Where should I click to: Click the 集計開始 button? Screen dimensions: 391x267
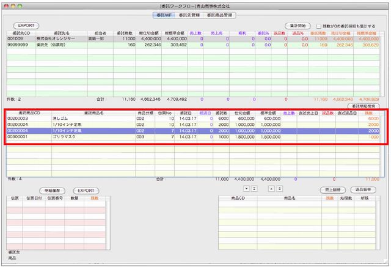pos(298,26)
